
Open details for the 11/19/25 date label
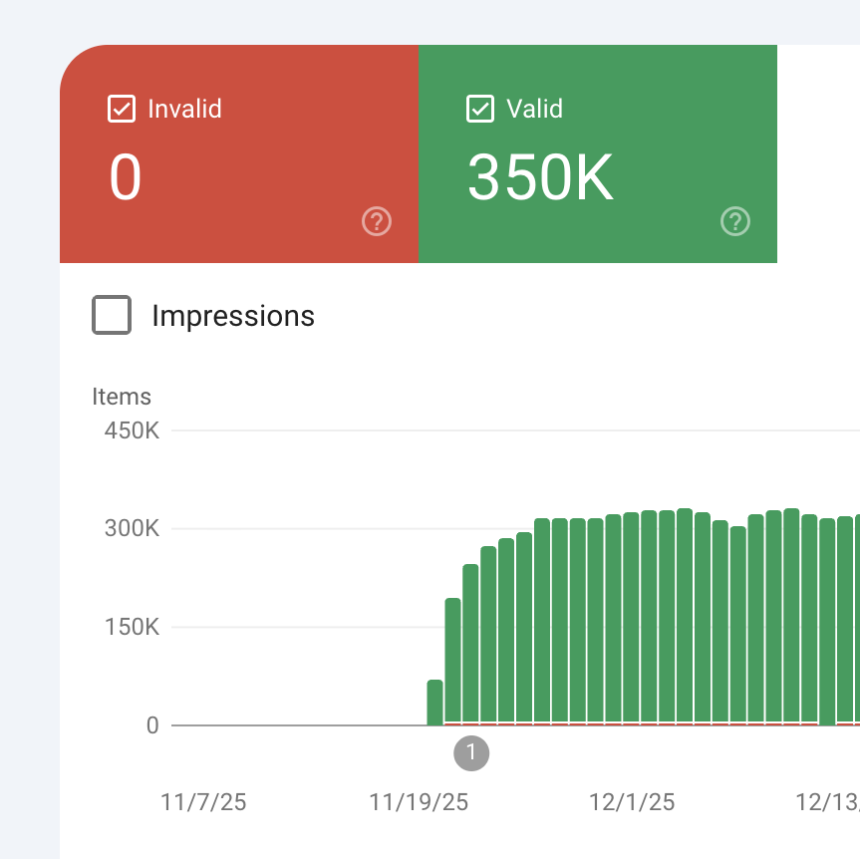[418, 801]
